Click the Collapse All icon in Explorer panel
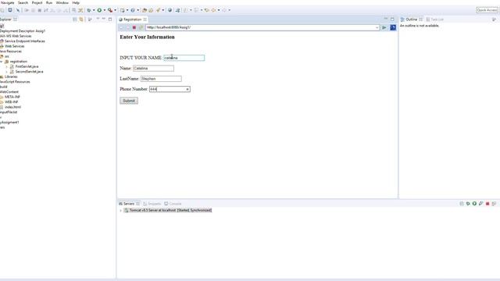 tap(75, 20)
